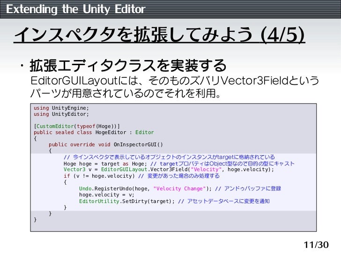Click the line 'hoge.velocity = v;'
The height and width of the screenshot is (256, 341).
(x=107, y=195)
